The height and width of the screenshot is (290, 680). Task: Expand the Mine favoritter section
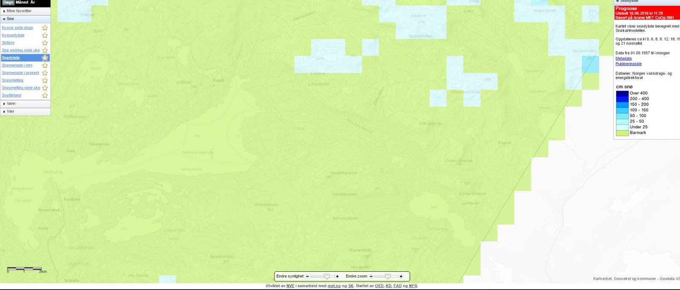click(x=19, y=11)
